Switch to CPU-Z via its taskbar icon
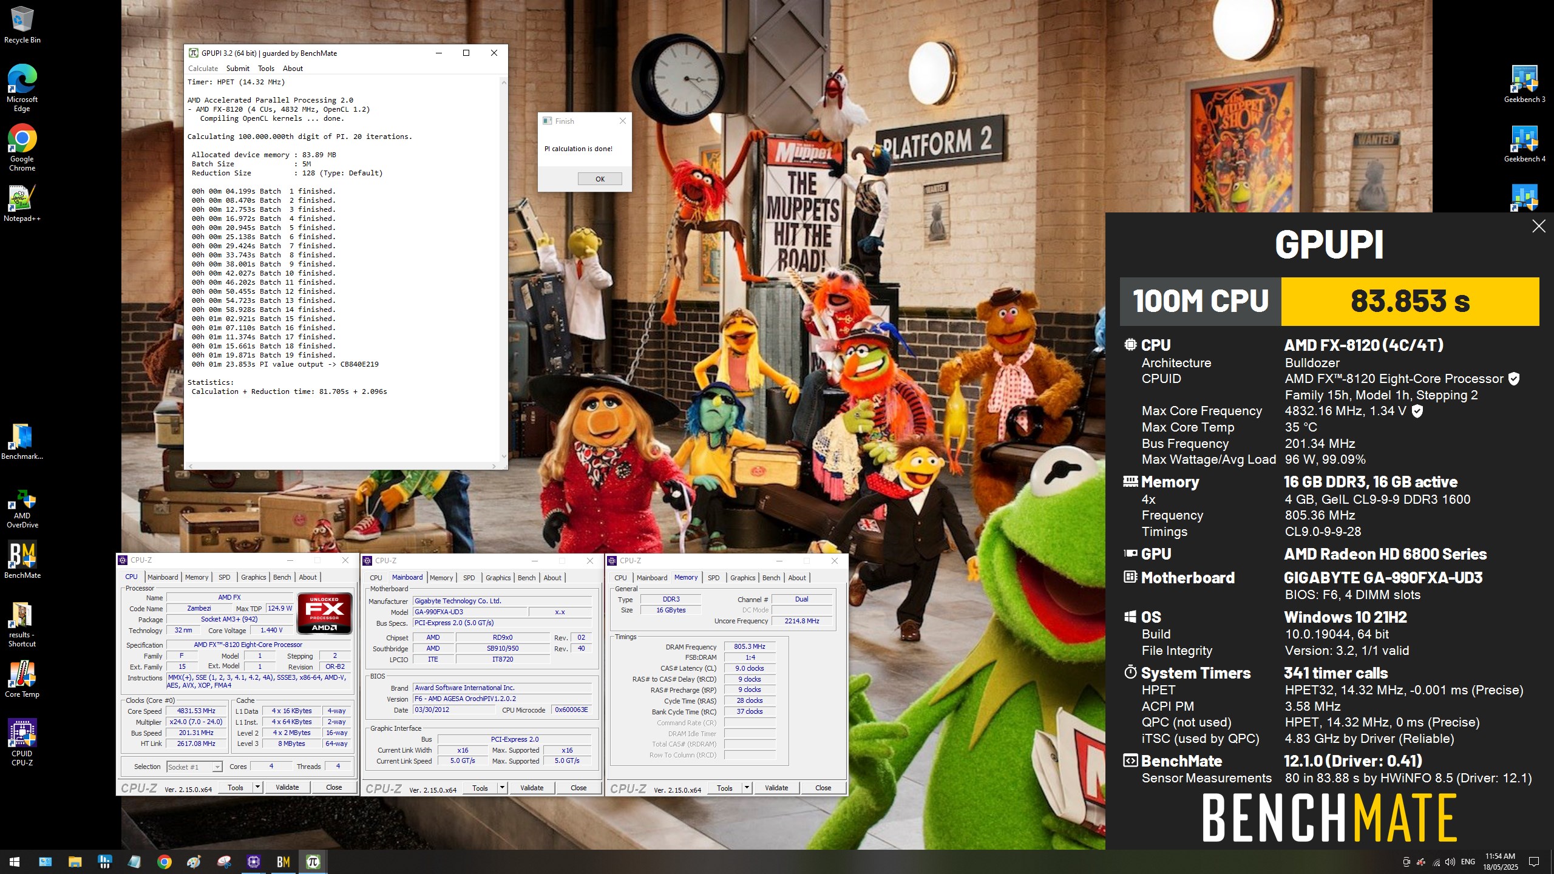1554x874 pixels. click(x=253, y=861)
